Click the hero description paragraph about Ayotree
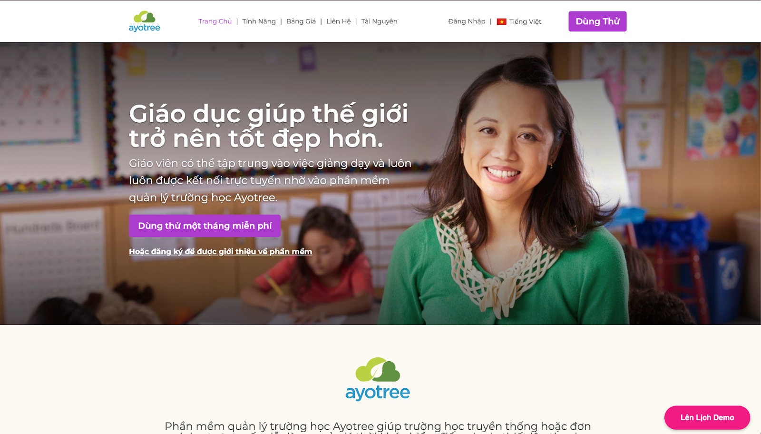 [x=270, y=180]
